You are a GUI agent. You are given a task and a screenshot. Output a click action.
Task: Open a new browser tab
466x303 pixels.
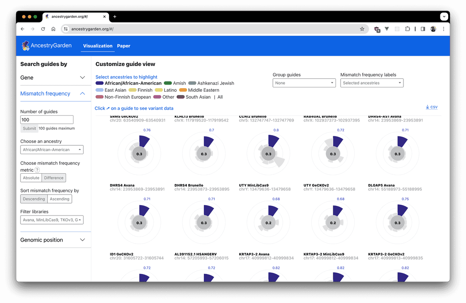click(x=115, y=17)
